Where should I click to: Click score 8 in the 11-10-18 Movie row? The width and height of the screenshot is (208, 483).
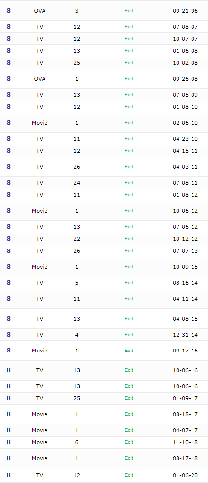pos(8,442)
